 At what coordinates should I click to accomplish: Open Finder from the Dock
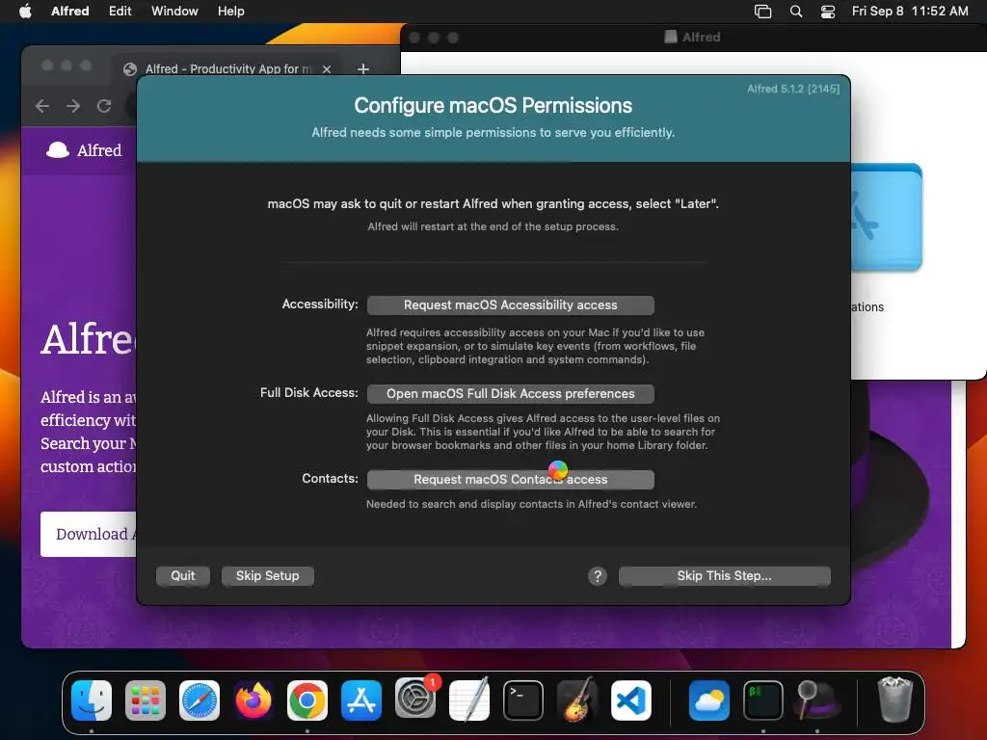(92, 700)
